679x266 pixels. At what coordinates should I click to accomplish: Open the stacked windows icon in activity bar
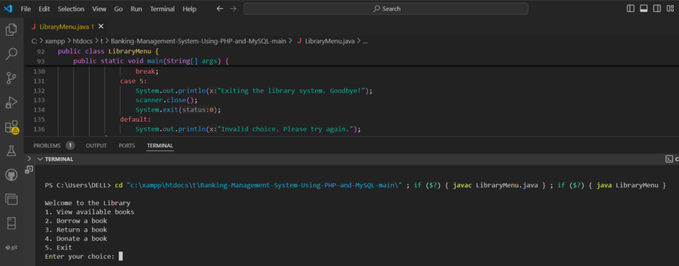11,199
